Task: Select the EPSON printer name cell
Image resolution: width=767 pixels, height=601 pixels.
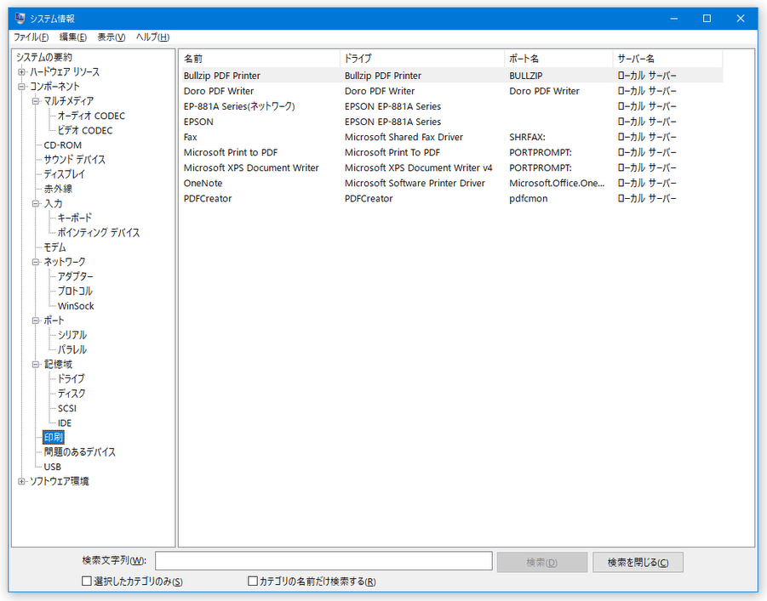Action: coord(198,122)
